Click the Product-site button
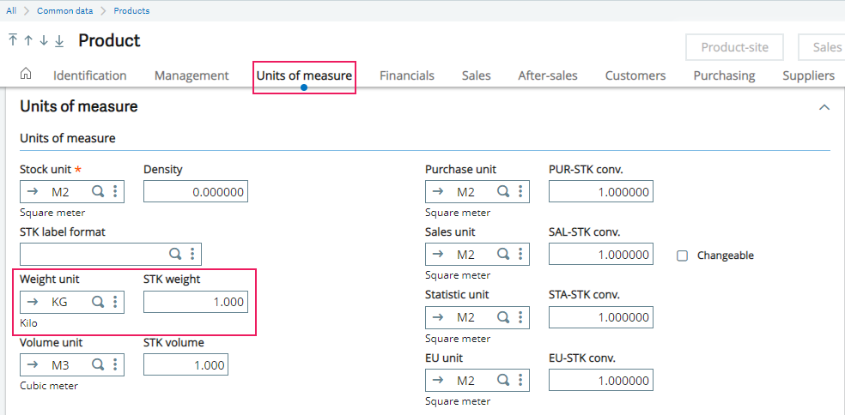This screenshot has height=415, width=845. click(735, 48)
